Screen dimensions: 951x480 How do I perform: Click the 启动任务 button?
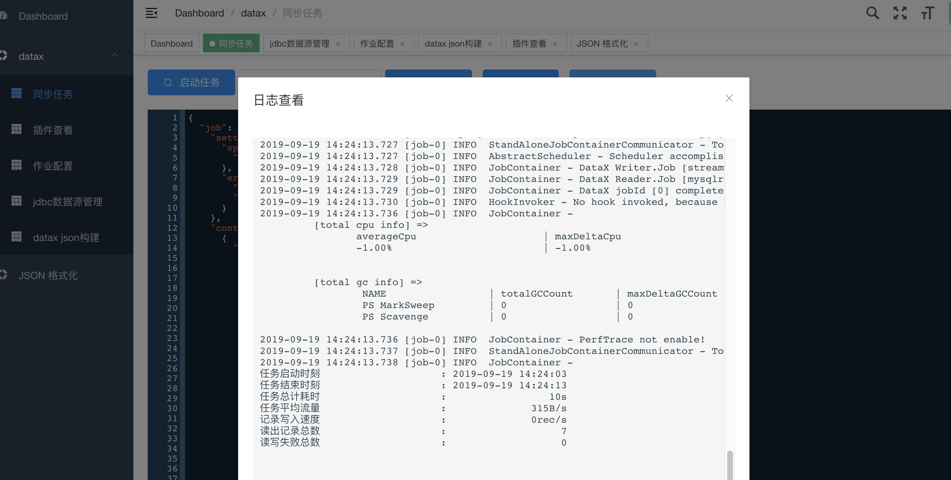(191, 82)
